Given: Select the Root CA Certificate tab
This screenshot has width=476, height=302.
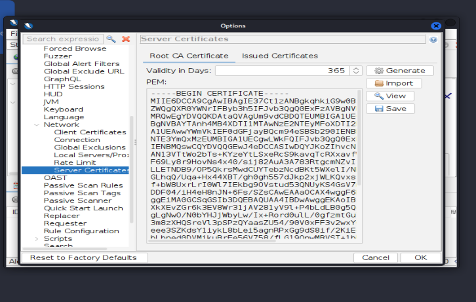Looking at the screenshot, I should pos(189,56).
